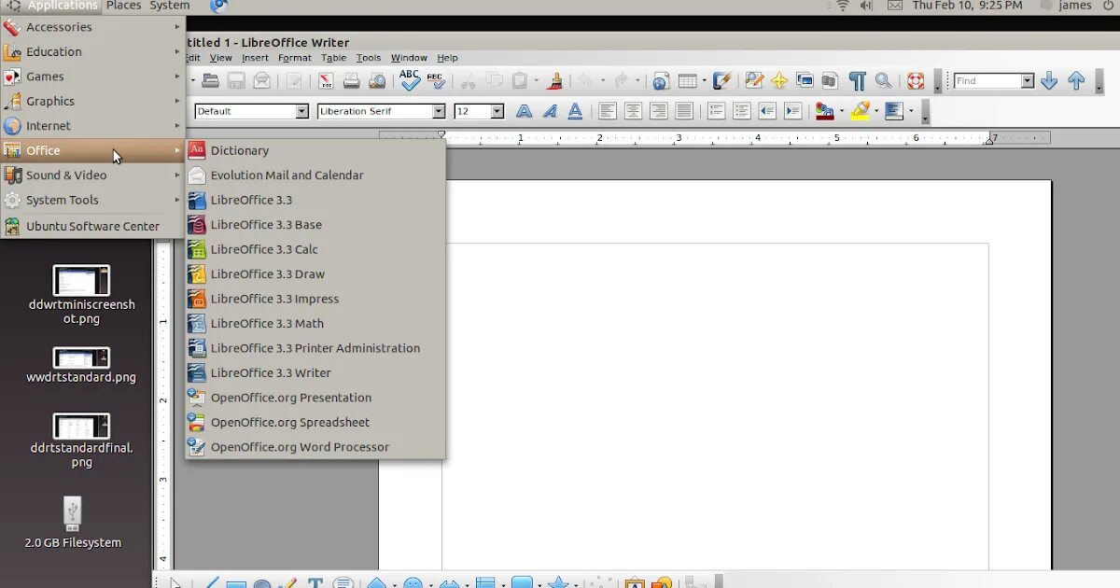Click the Decrease Indent icon
This screenshot has width=1120, height=588.
click(x=767, y=111)
